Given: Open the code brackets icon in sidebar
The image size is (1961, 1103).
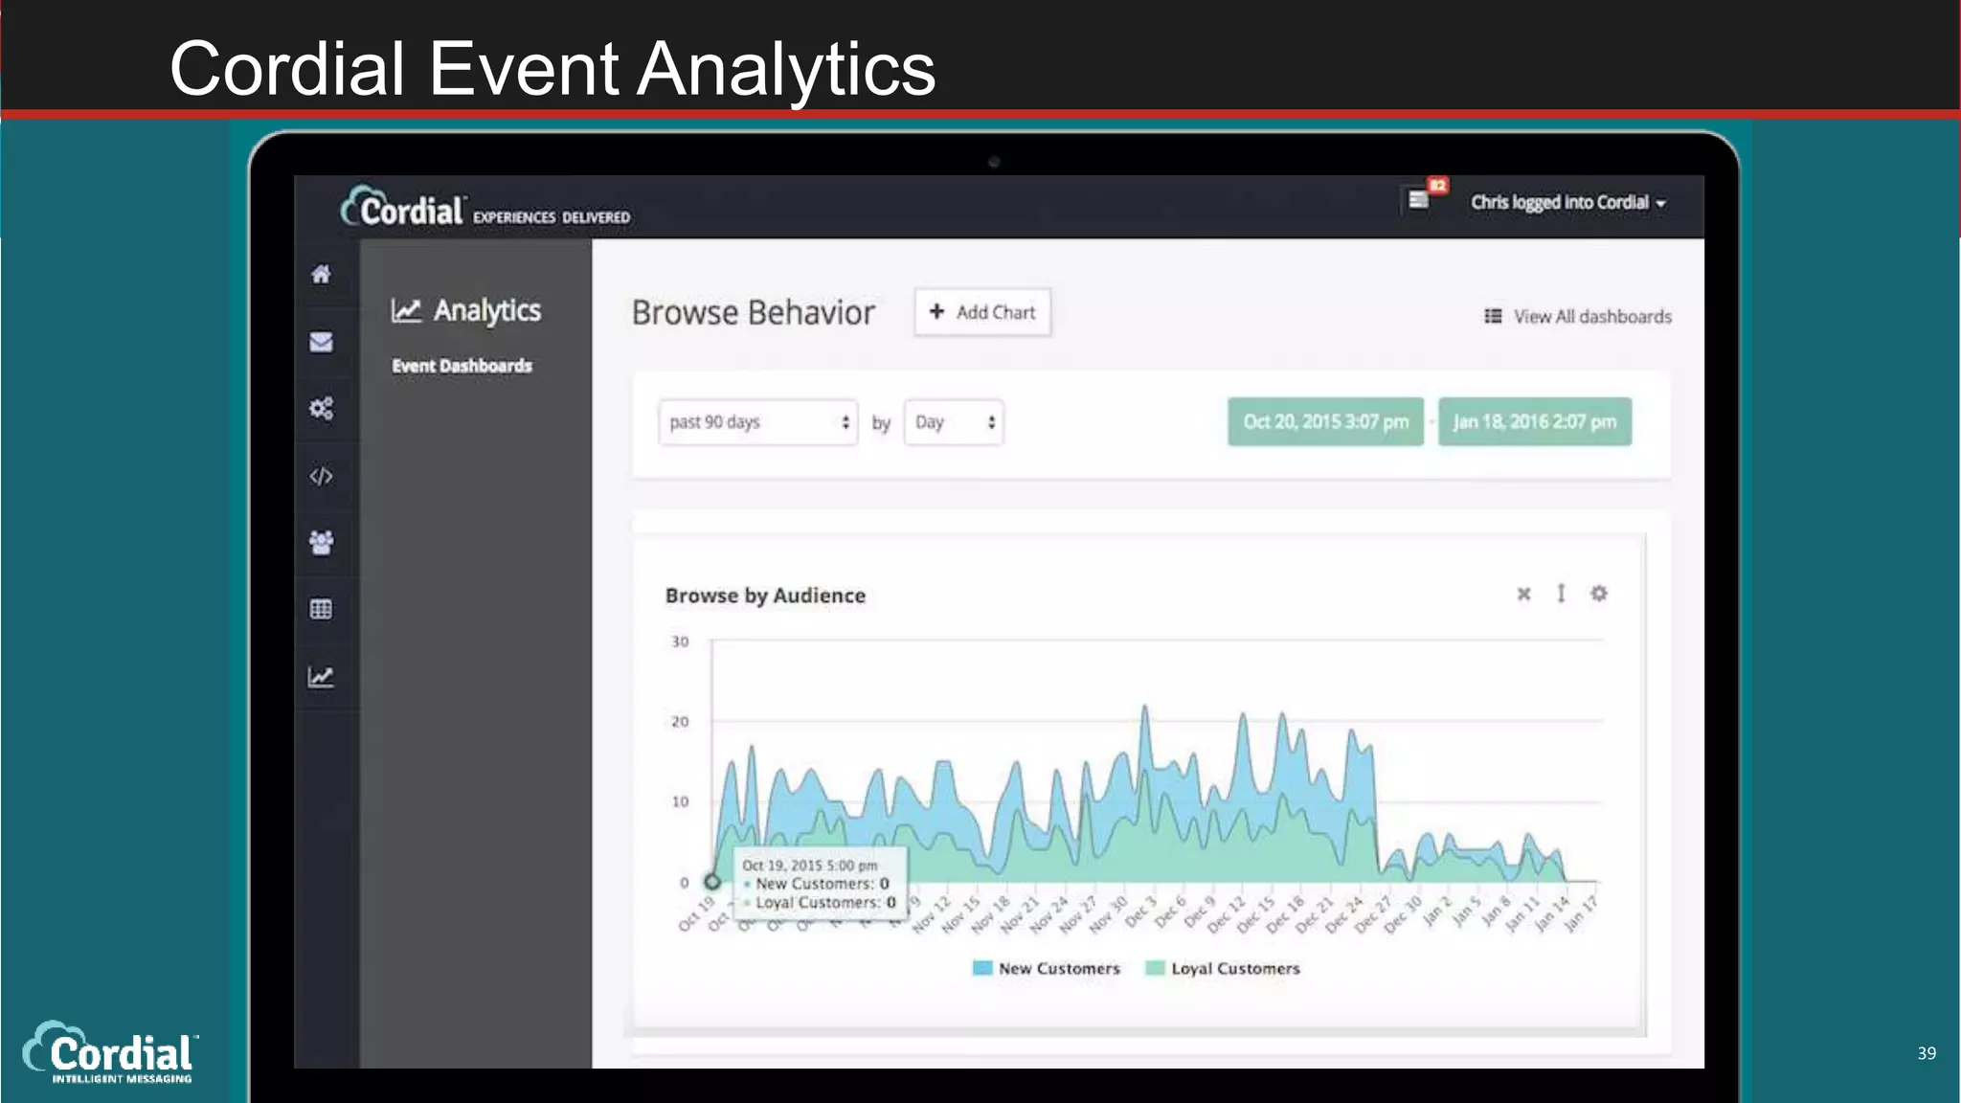Looking at the screenshot, I should [x=321, y=476].
